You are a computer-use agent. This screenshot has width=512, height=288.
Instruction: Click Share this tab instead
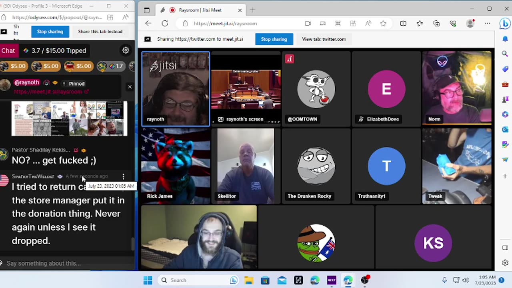pyautogui.click(x=100, y=32)
